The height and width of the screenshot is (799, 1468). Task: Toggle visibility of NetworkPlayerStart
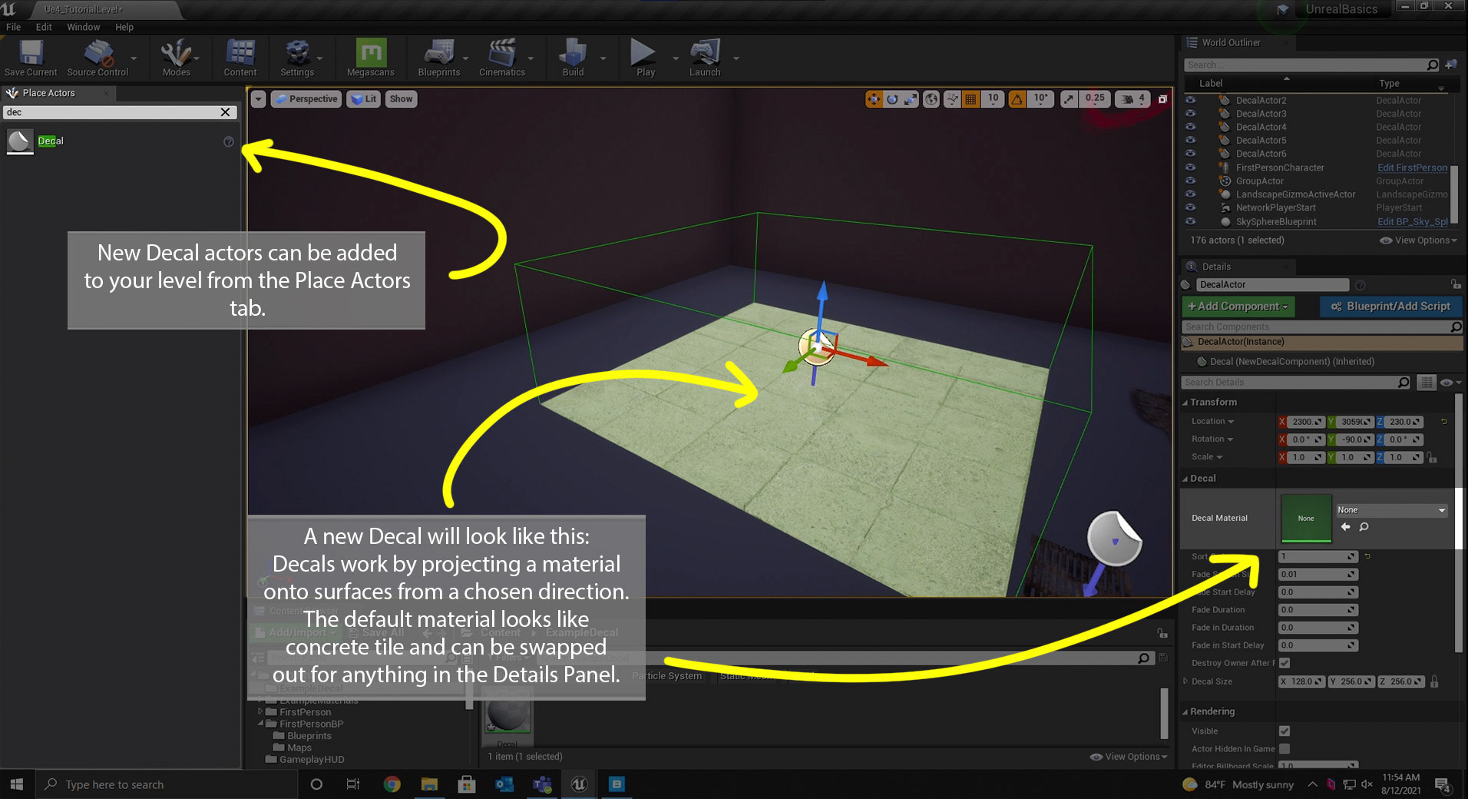1190,207
